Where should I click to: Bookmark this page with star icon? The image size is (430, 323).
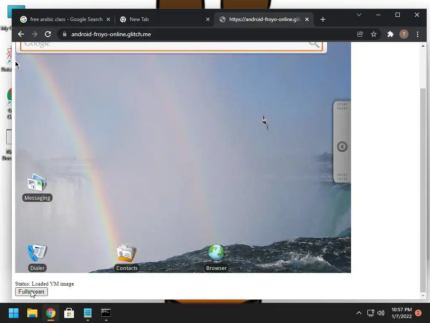point(373,34)
